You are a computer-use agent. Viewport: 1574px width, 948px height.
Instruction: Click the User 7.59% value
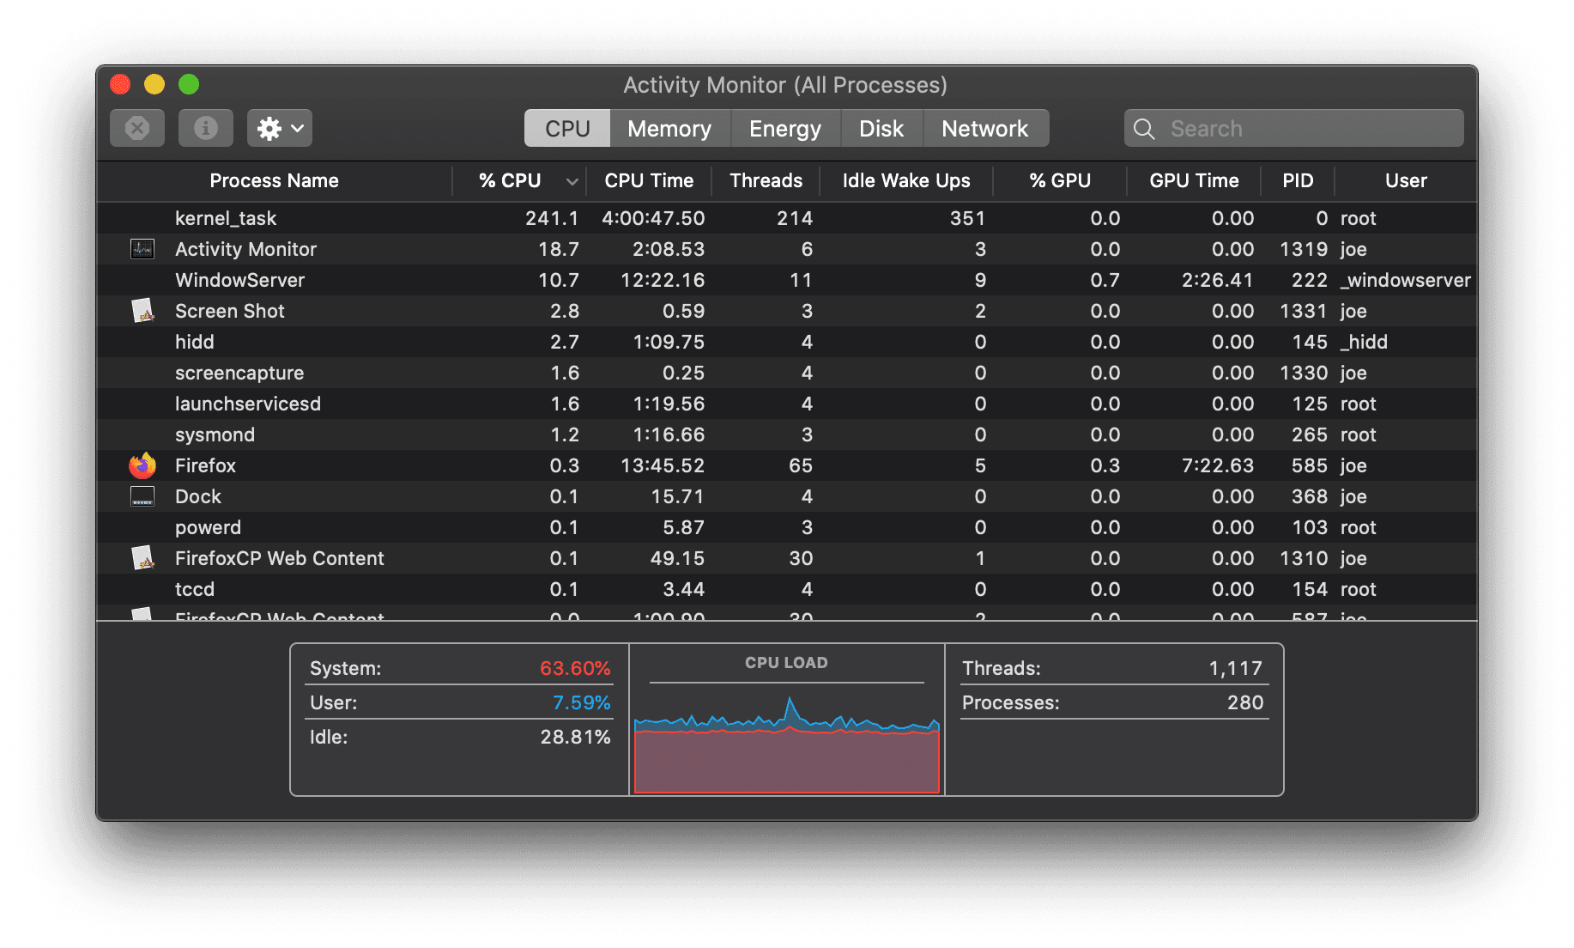click(581, 702)
